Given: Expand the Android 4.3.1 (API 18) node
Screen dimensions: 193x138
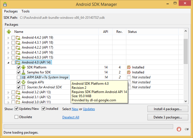Looking at the screenshot, I should click(8, 43).
